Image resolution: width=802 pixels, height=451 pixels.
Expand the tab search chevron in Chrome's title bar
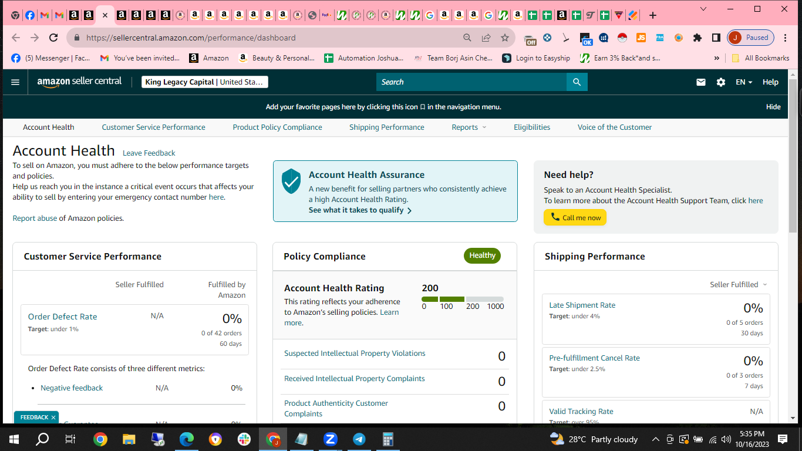[704, 9]
